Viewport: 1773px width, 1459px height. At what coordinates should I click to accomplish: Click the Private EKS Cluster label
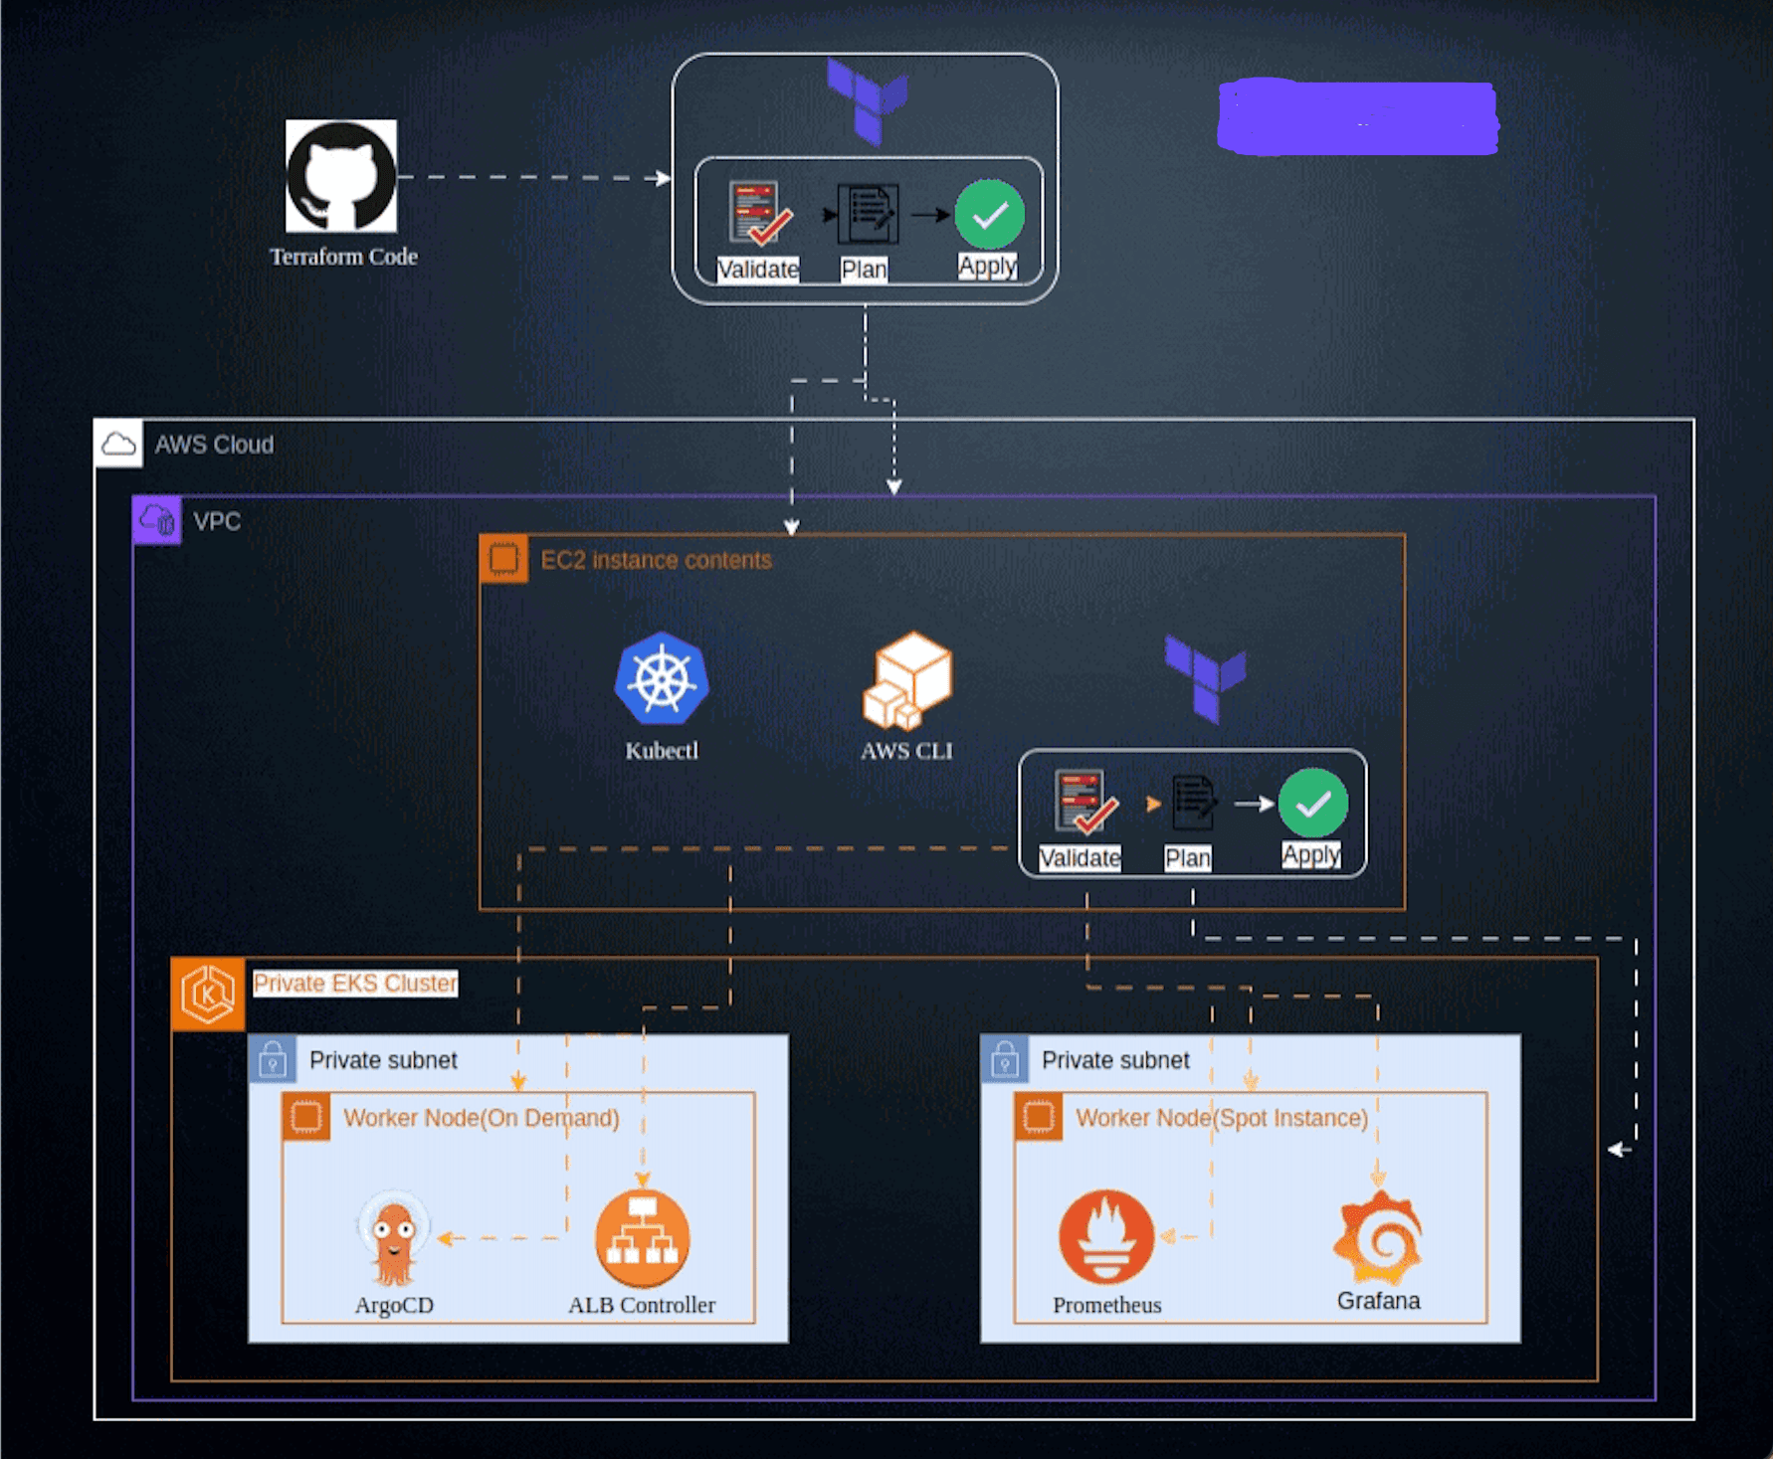coord(355,984)
